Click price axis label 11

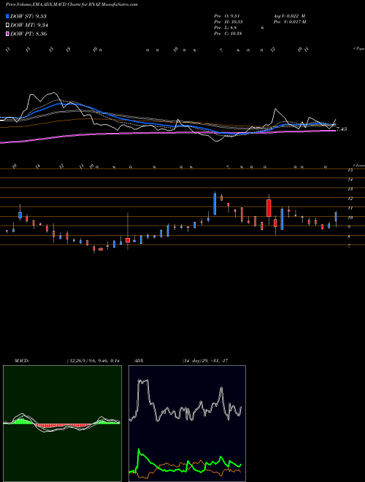click(x=350, y=208)
